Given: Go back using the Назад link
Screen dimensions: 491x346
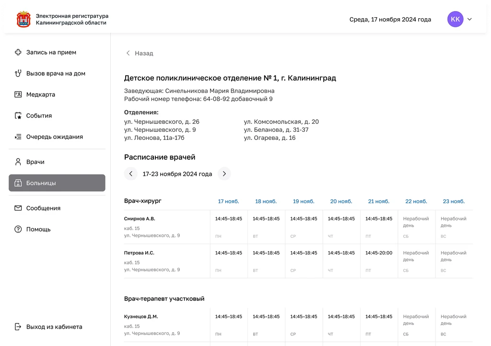Looking at the screenshot, I should 140,53.
